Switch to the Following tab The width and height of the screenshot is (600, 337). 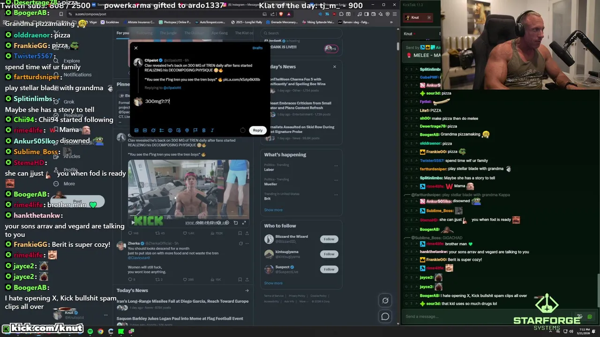[x=144, y=33]
